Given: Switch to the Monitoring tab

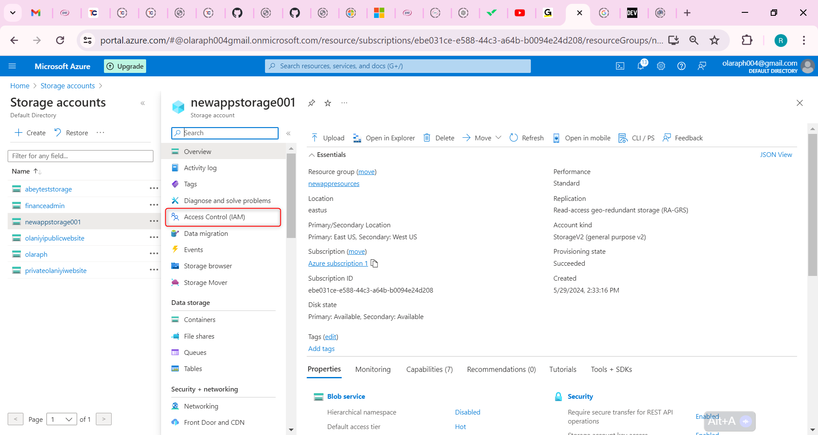Looking at the screenshot, I should pos(373,369).
